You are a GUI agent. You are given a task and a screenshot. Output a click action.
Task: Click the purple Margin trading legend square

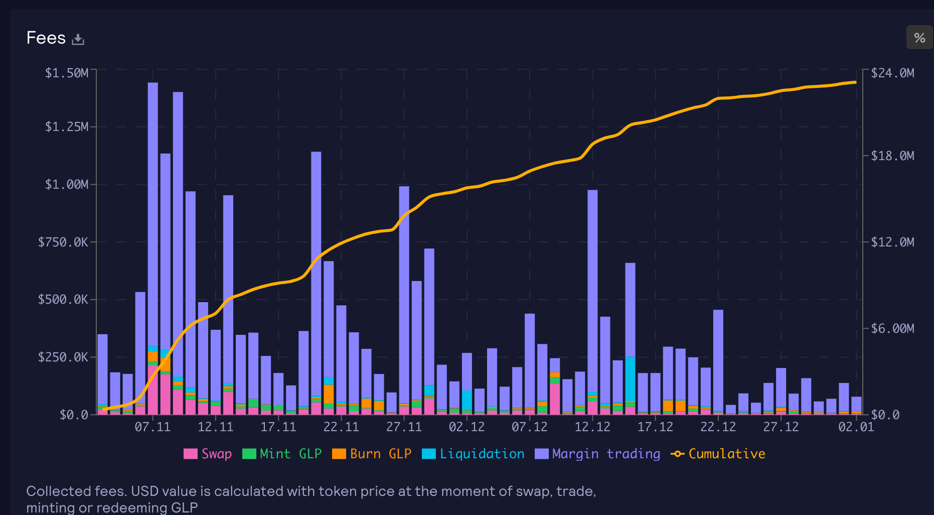point(541,453)
